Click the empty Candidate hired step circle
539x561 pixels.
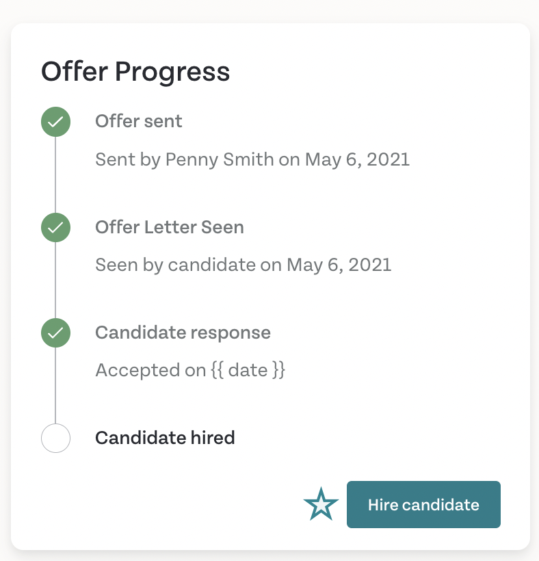[56, 438]
